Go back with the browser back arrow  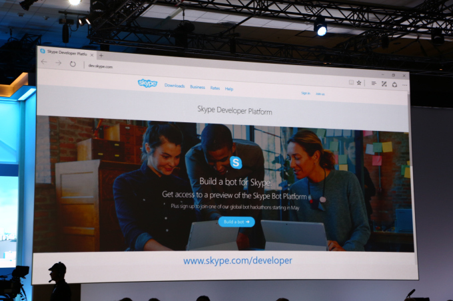point(44,62)
